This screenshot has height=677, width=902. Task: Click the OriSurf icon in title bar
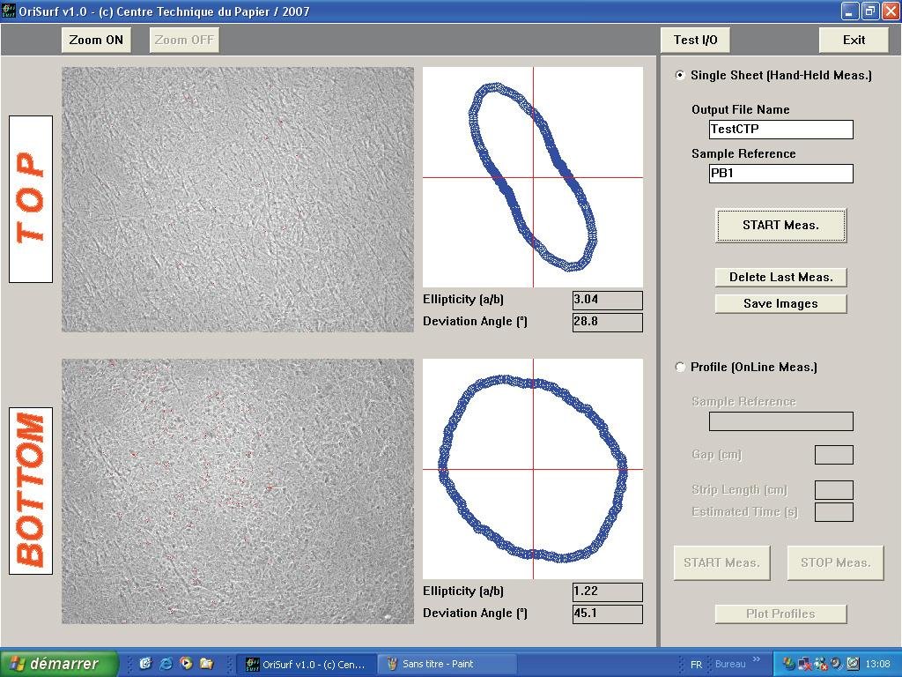(x=8, y=11)
